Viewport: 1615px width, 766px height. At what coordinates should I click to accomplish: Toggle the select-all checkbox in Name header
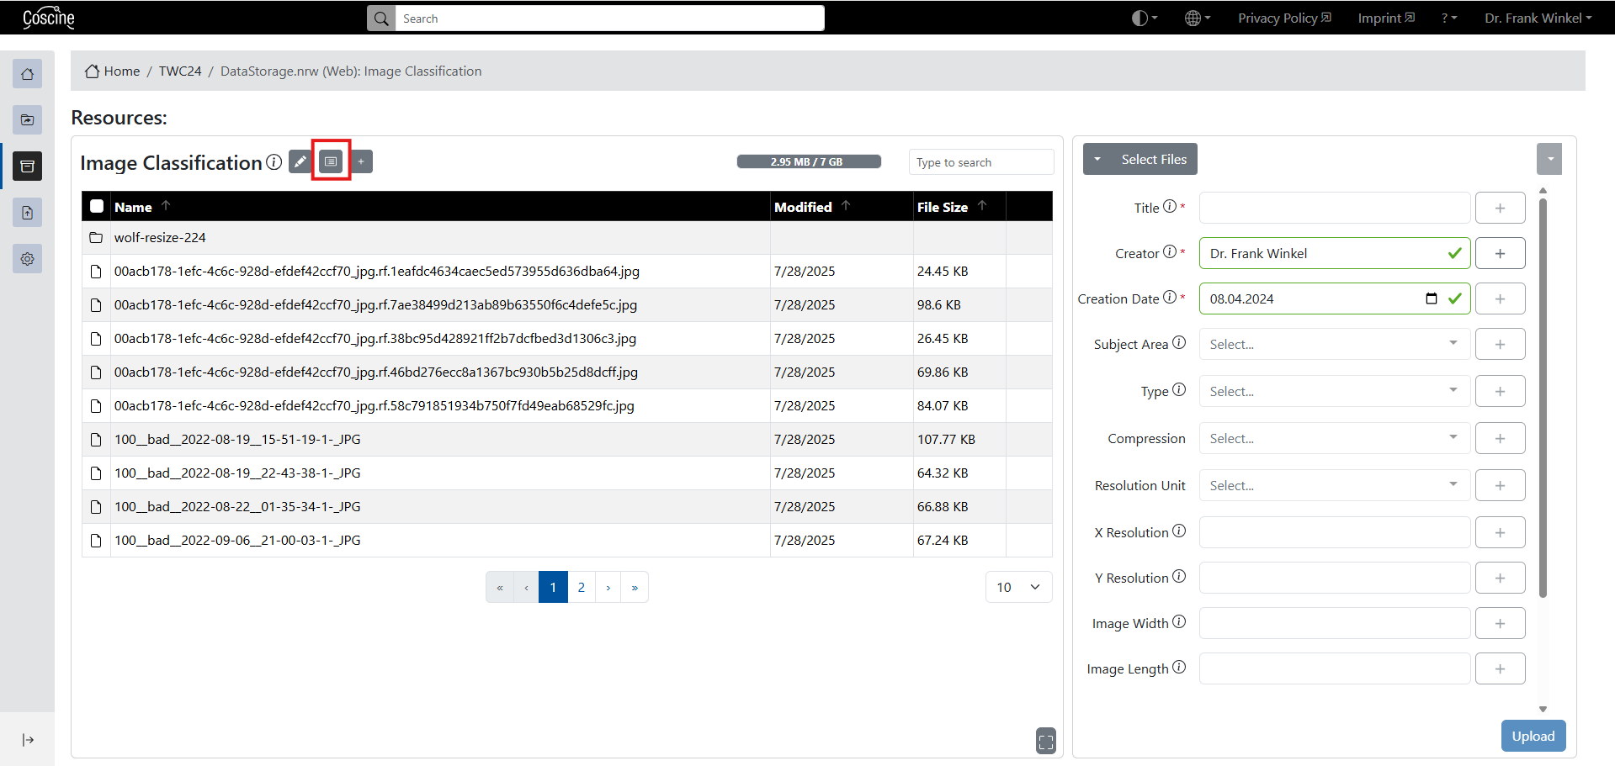point(97,207)
